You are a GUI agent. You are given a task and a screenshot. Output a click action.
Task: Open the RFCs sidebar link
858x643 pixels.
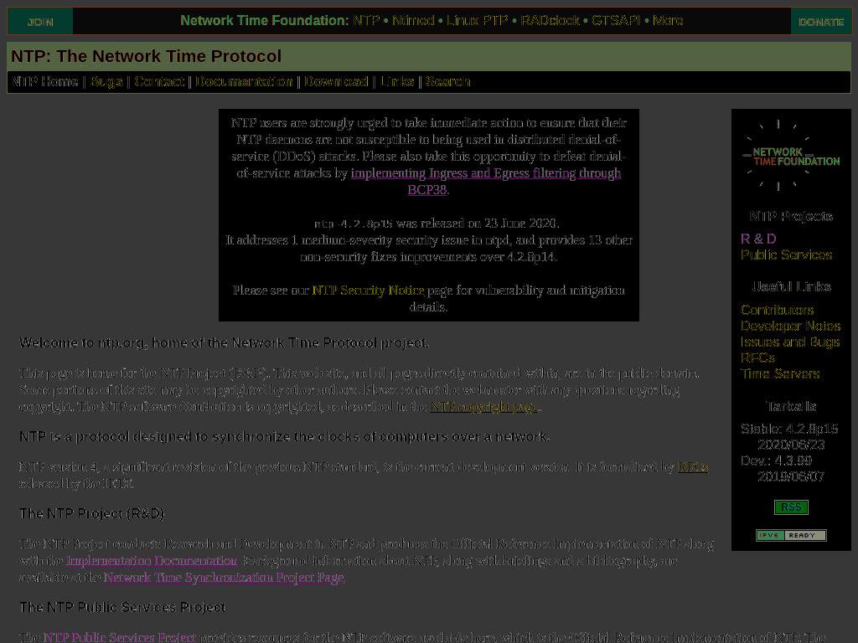coord(757,358)
